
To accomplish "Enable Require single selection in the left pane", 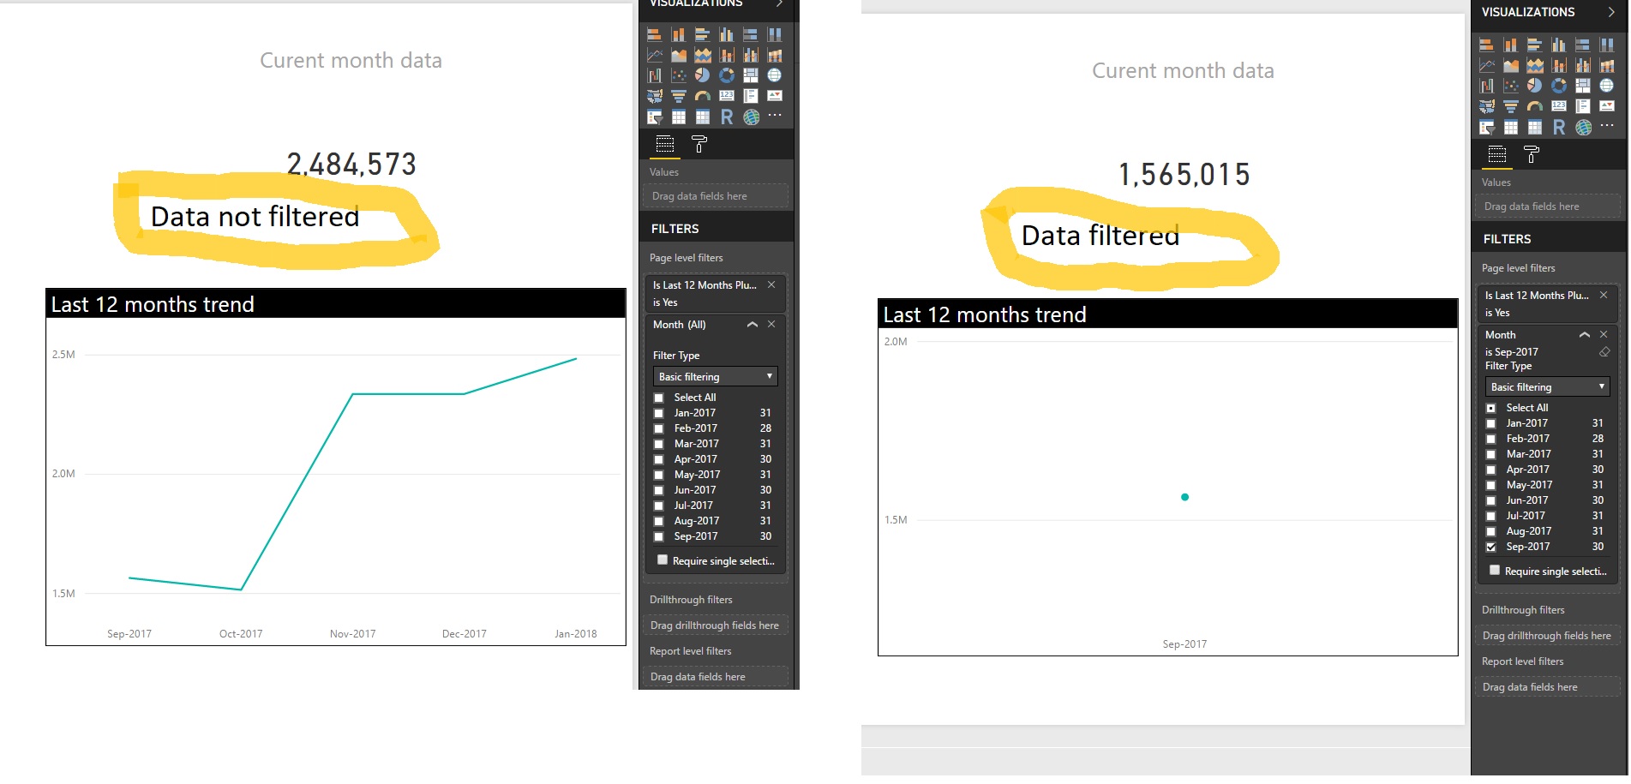I will [x=662, y=560].
